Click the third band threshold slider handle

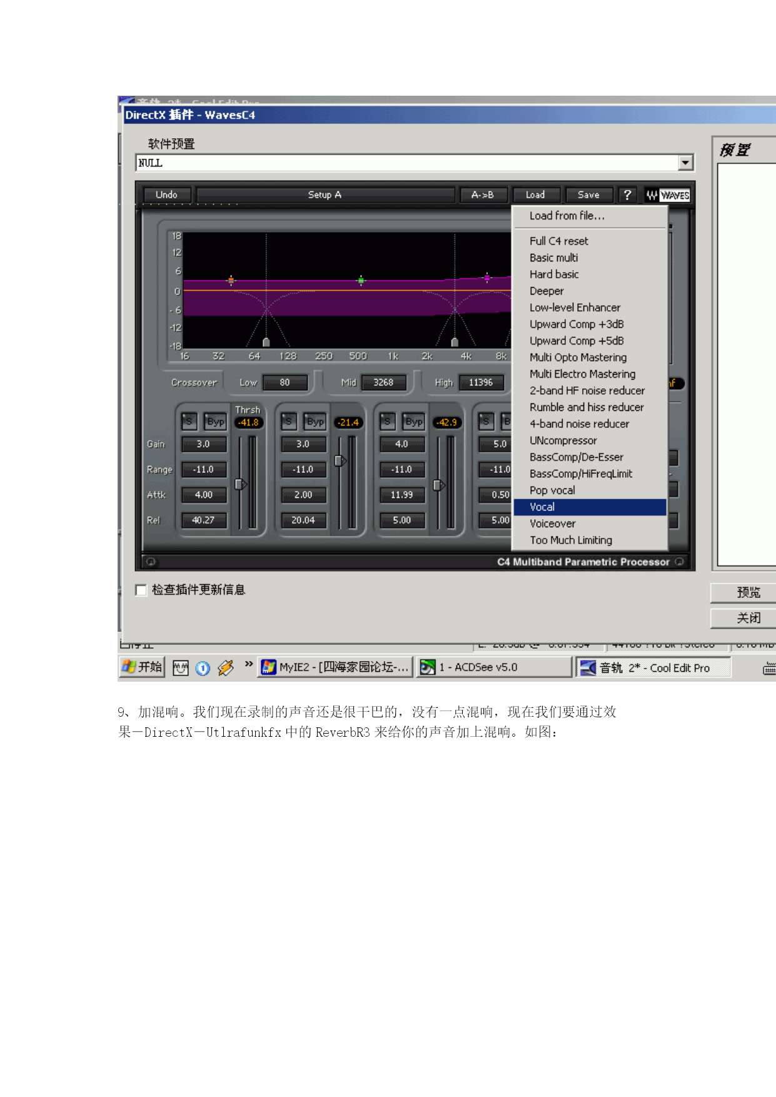pos(439,485)
